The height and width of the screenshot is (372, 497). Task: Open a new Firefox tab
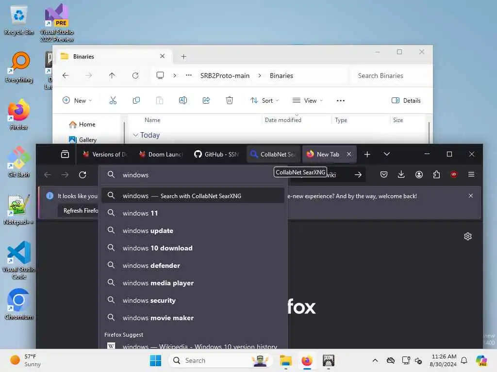tap(367, 155)
